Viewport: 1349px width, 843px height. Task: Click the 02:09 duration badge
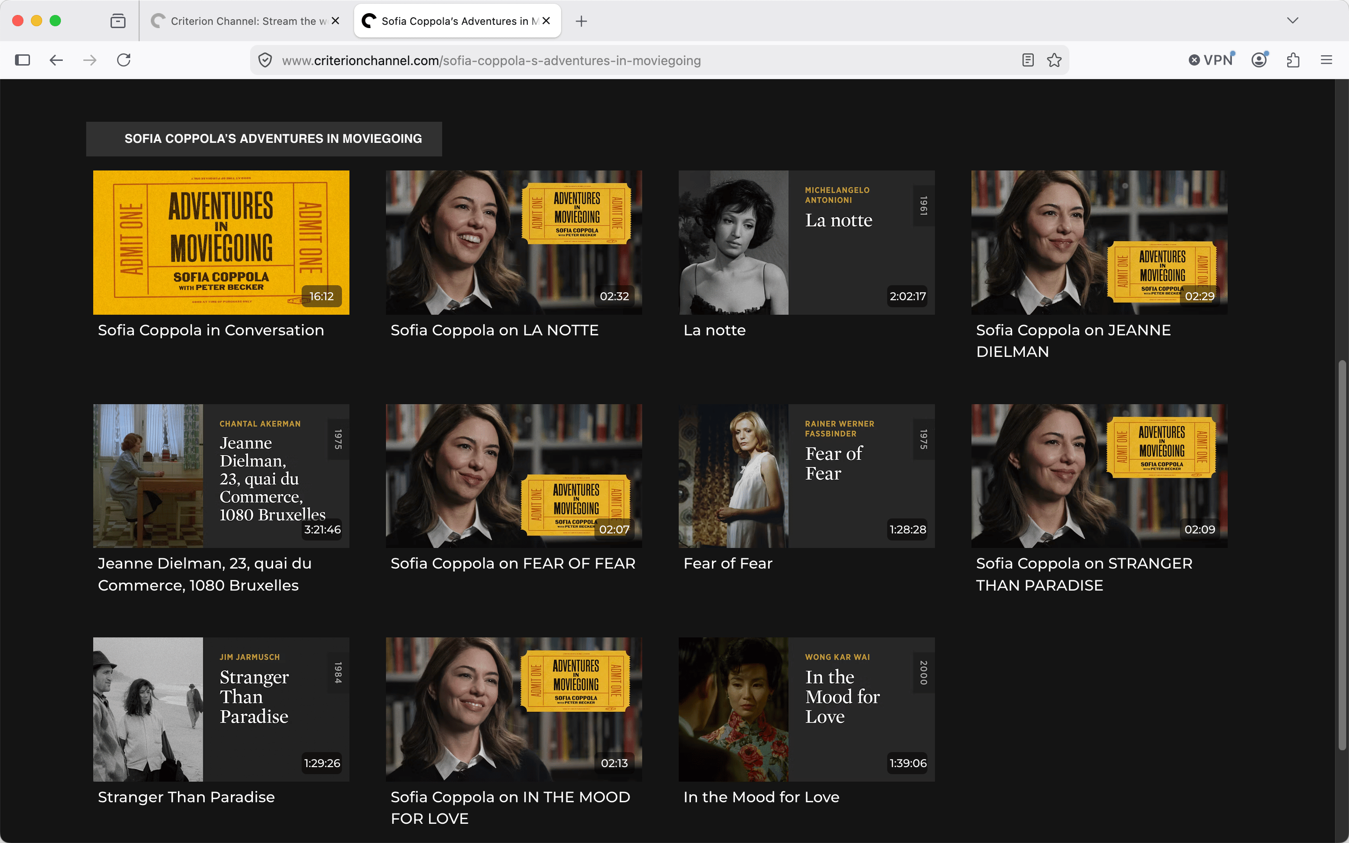click(1200, 530)
